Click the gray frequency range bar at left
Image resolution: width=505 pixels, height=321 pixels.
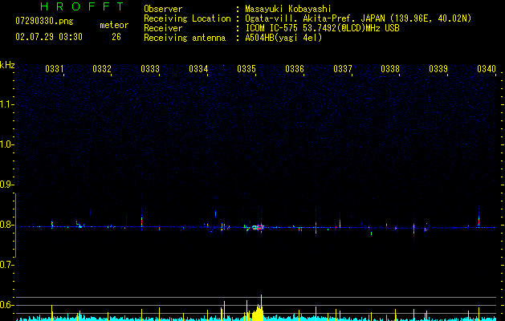16,226
